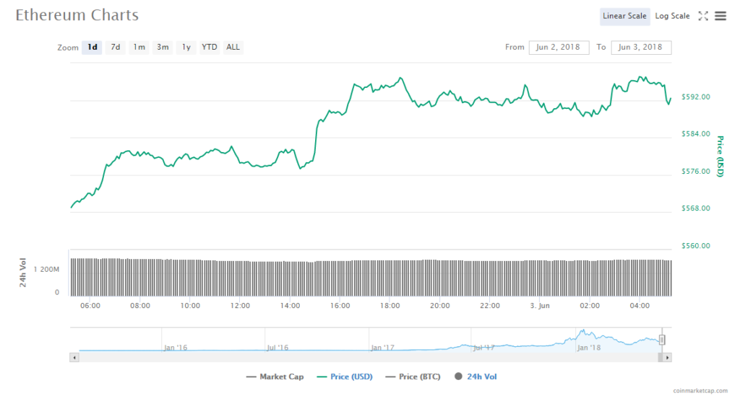The width and height of the screenshot is (740, 401).
Task: Set zoom to 3m
Action: pyautogui.click(x=163, y=48)
